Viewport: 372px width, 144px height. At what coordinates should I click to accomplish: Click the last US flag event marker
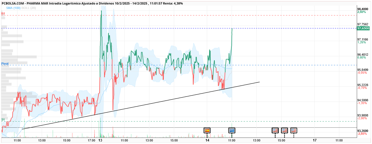pyautogui.click(x=294, y=130)
